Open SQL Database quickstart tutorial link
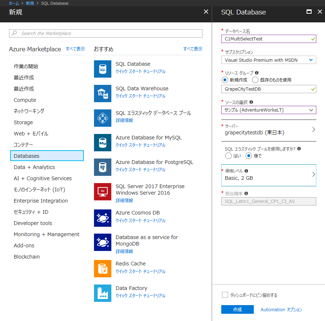 click(x=141, y=71)
